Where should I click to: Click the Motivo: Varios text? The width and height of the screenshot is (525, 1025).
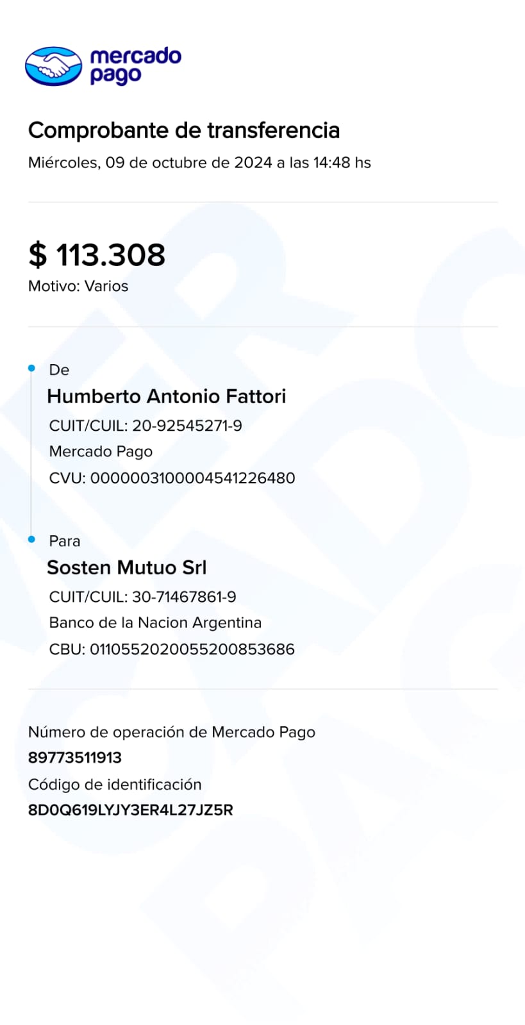[78, 286]
